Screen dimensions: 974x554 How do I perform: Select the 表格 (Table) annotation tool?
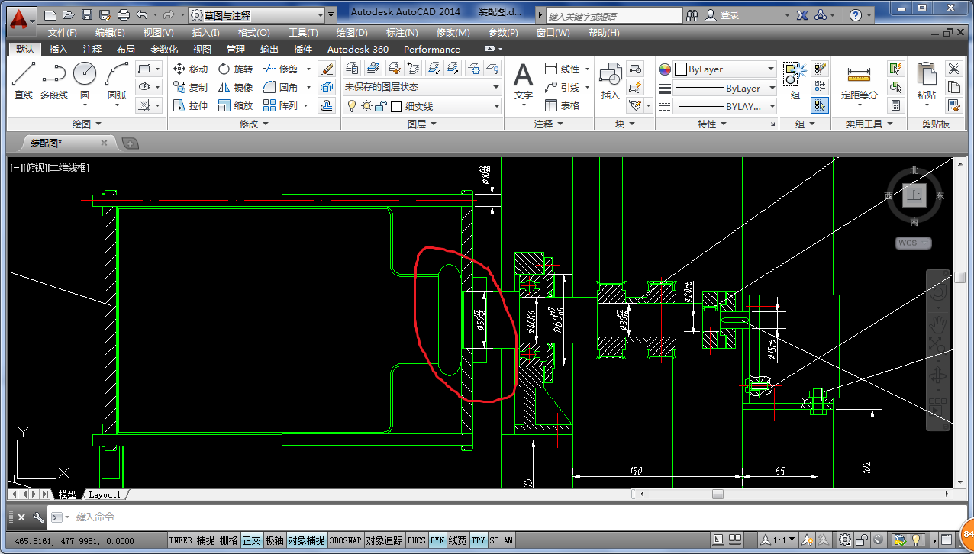[562, 105]
